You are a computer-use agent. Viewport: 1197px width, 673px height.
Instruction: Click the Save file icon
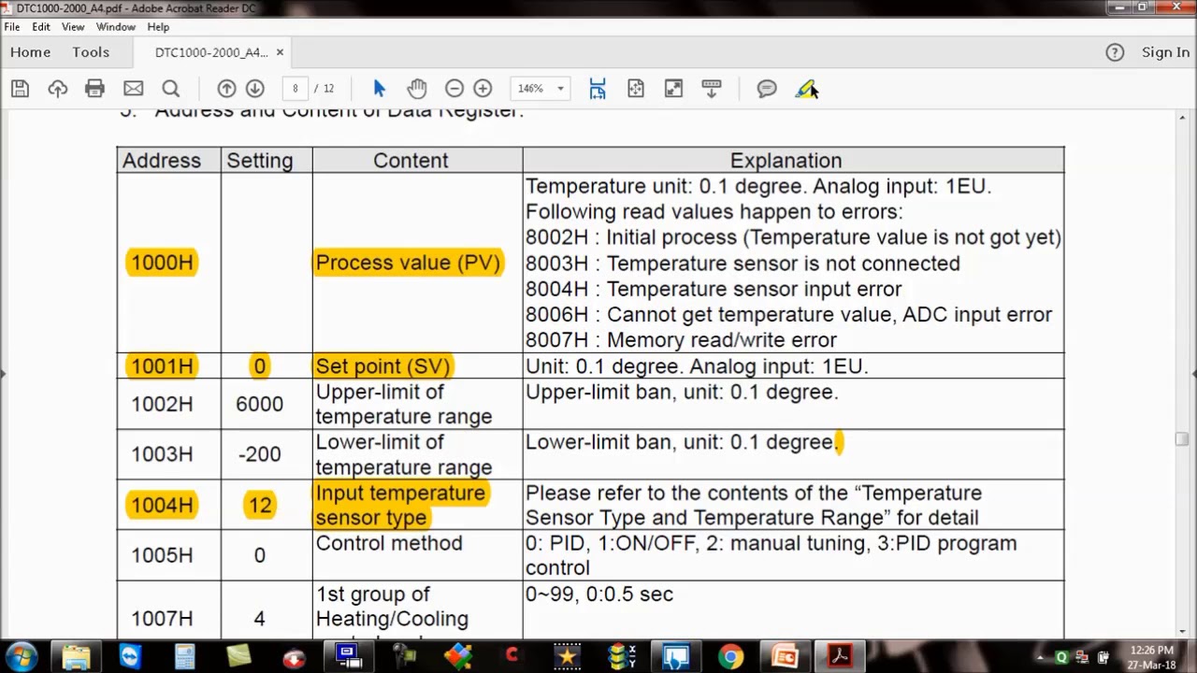[21, 89]
